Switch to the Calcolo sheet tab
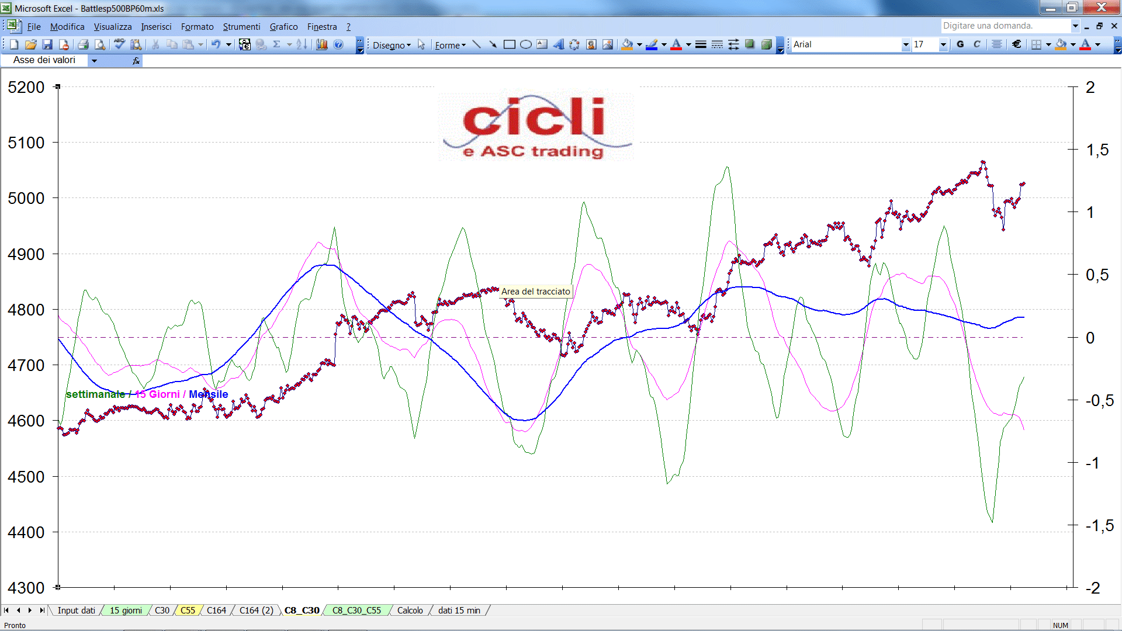The width and height of the screenshot is (1122, 631). (x=410, y=611)
